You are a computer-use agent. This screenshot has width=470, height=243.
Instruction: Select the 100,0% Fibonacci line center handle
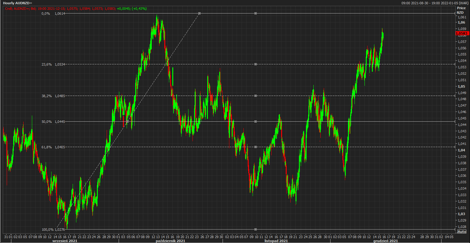(x=255, y=229)
